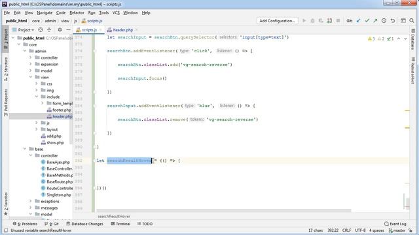
Task: Expand the expansion folder
Action: coord(31,64)
